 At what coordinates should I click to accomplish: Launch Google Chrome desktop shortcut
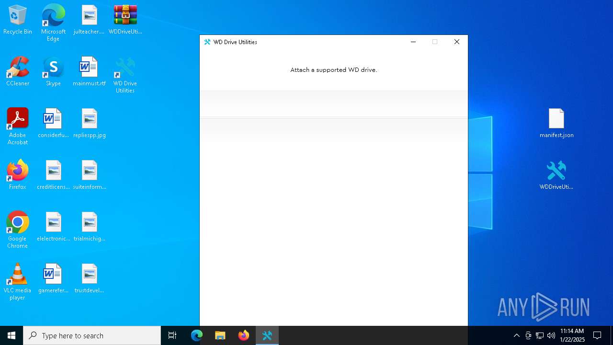18,230
